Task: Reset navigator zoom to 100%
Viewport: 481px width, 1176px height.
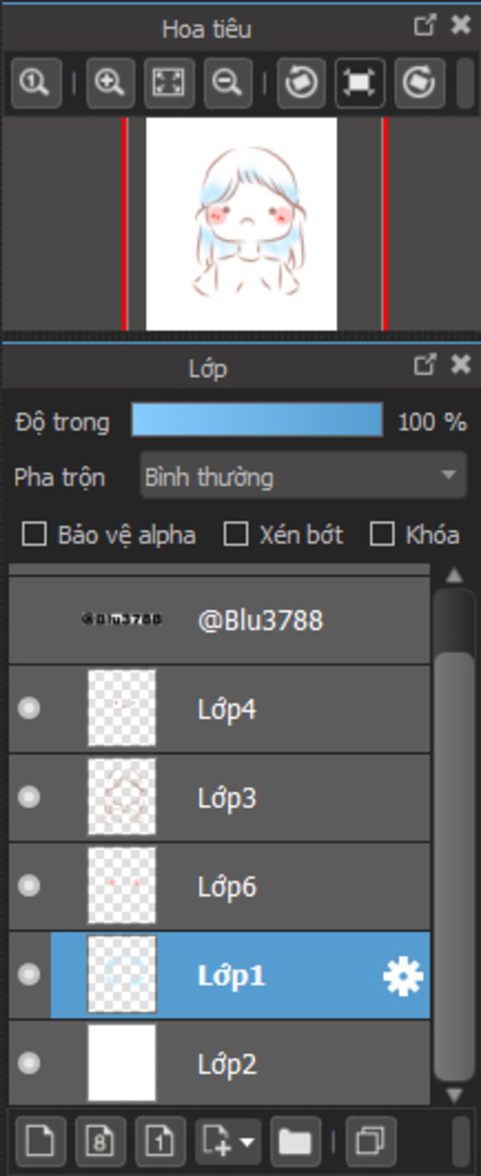Action: coord(36,83)
